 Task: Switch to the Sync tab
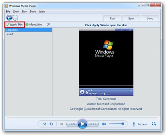click(x=150, y=19)
